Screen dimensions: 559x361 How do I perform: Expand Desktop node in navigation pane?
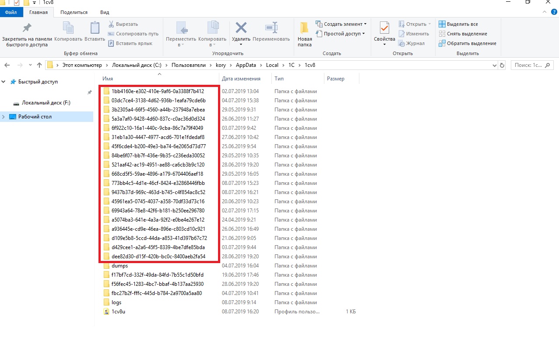(4, 117)
